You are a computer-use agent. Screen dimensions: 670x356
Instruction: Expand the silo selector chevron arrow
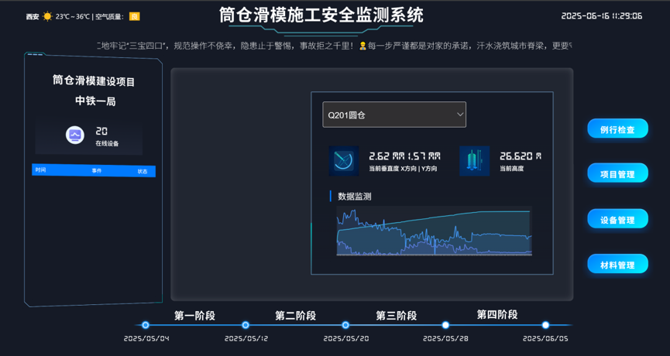pos(460,115)
